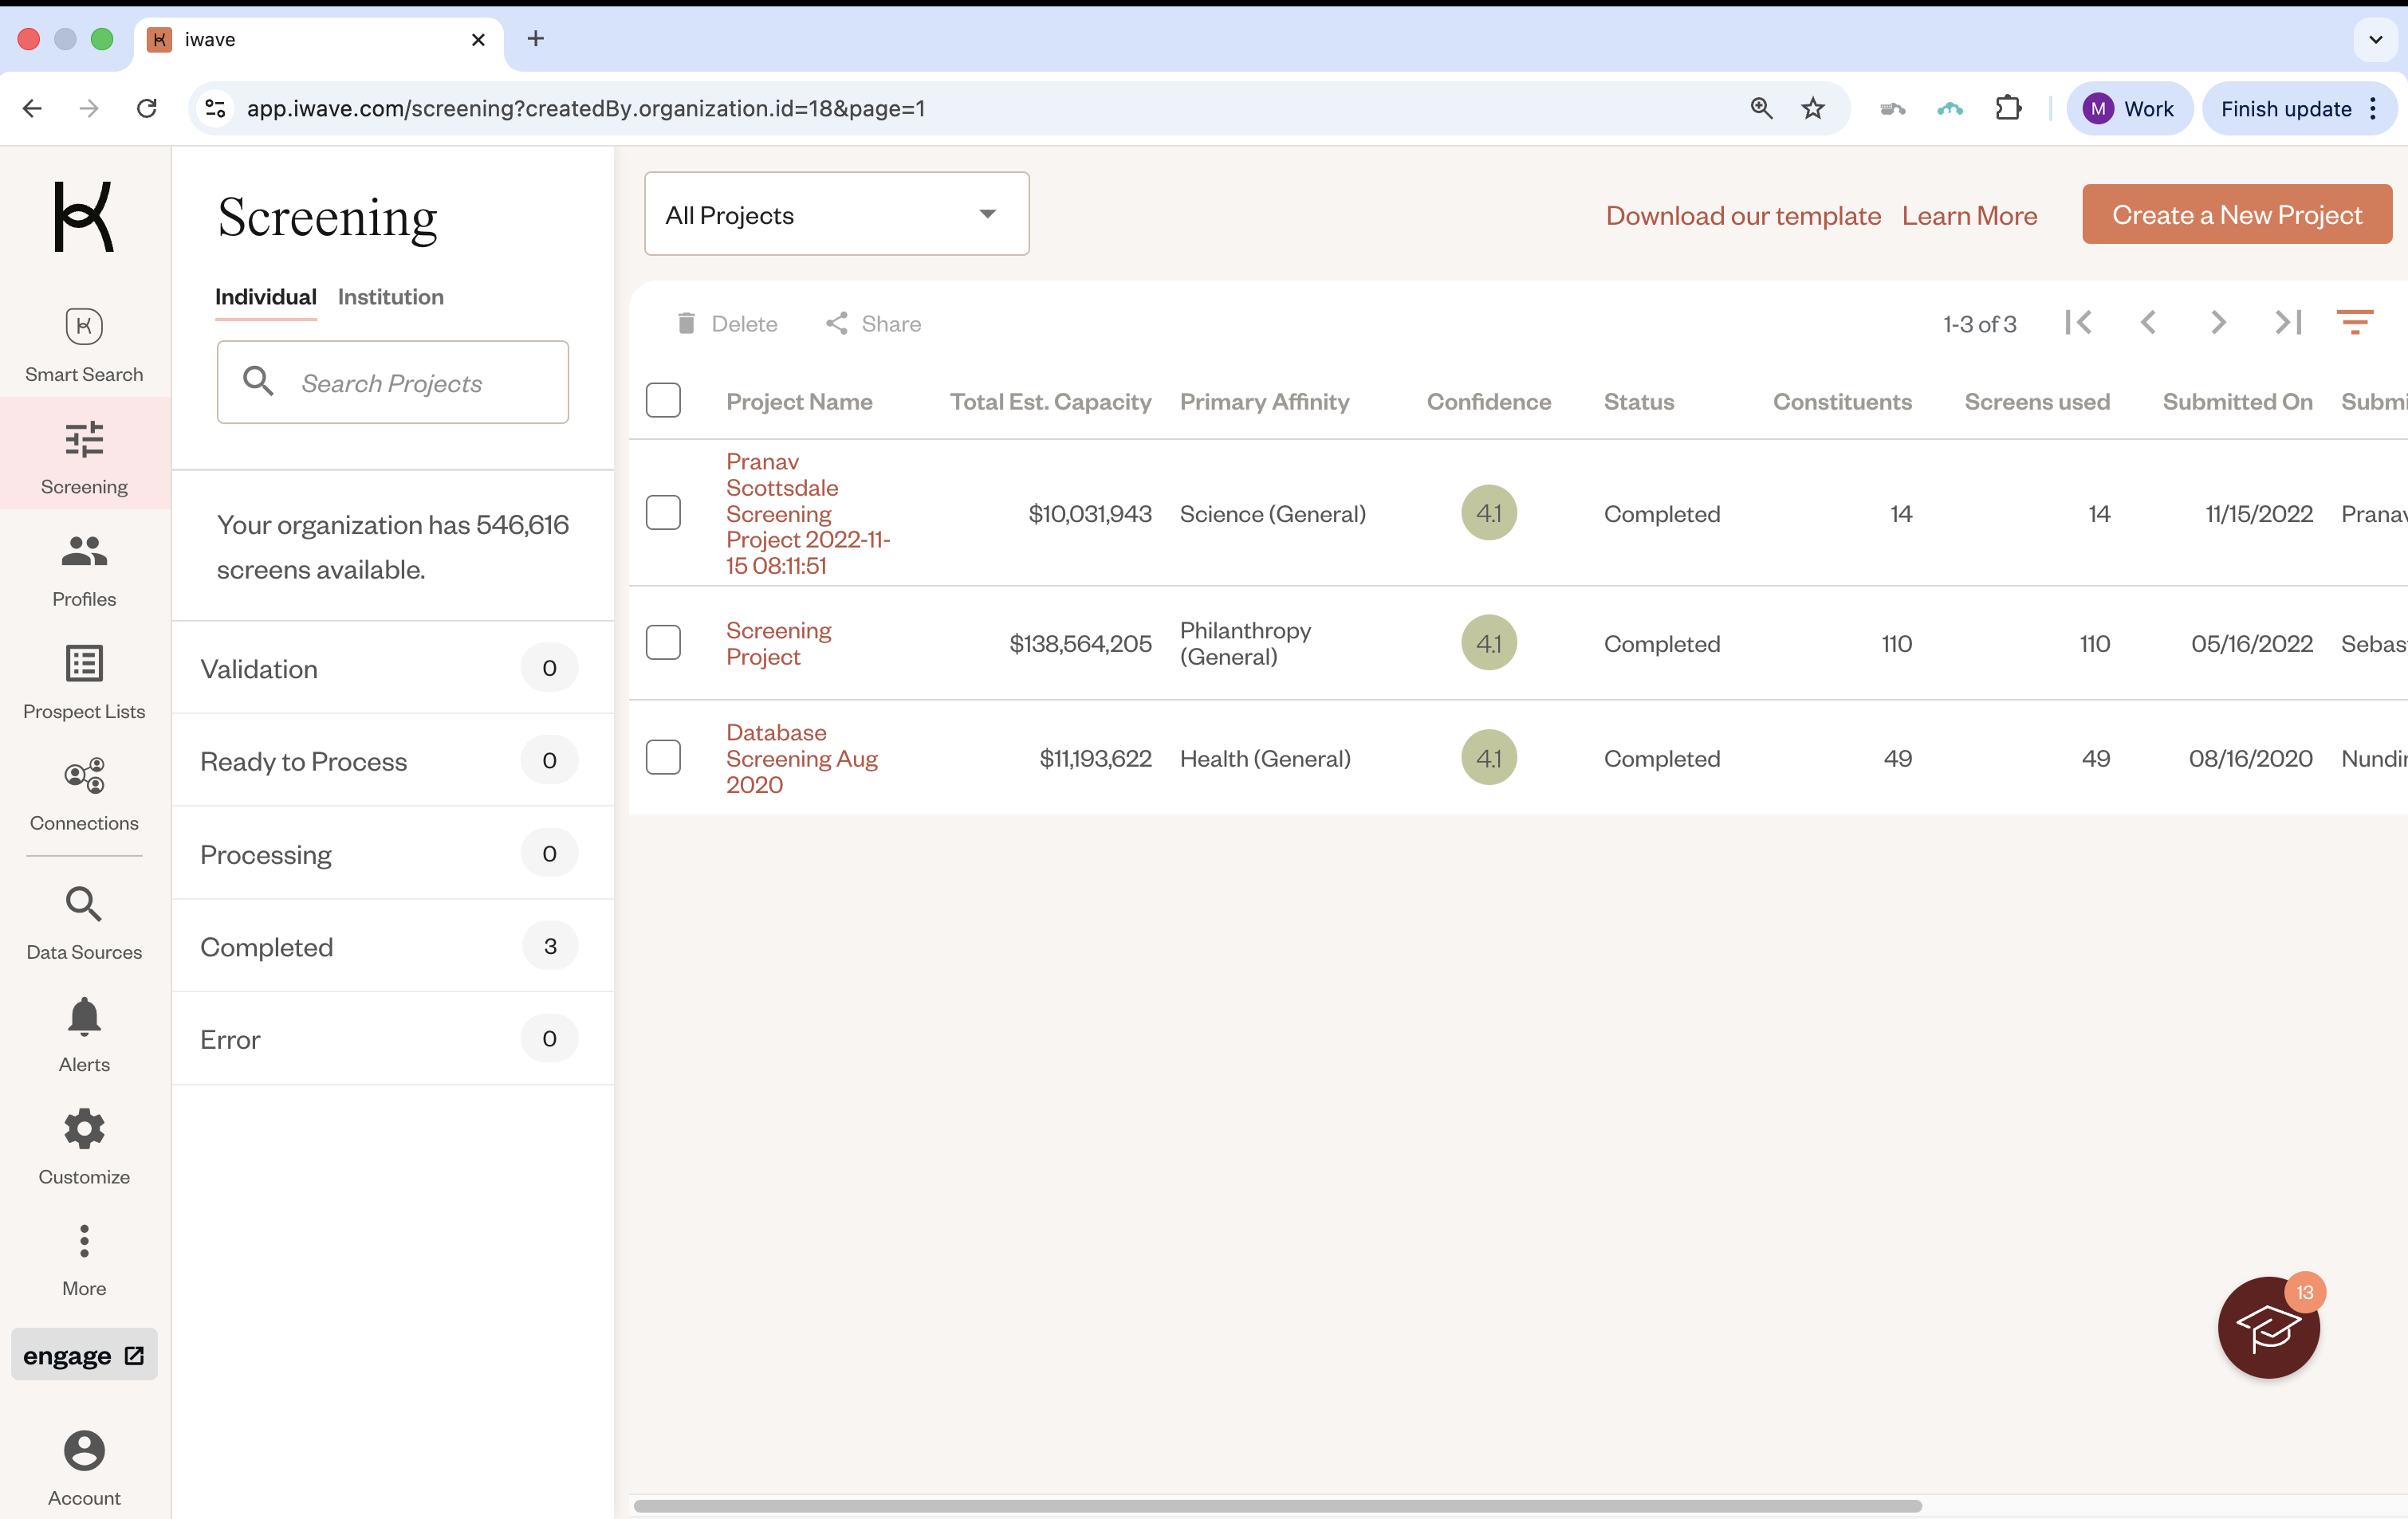Open Alerts bell icon
Image resolution: width=2408 pixels, height=1519 pixels.
[x=84, y=1018]
